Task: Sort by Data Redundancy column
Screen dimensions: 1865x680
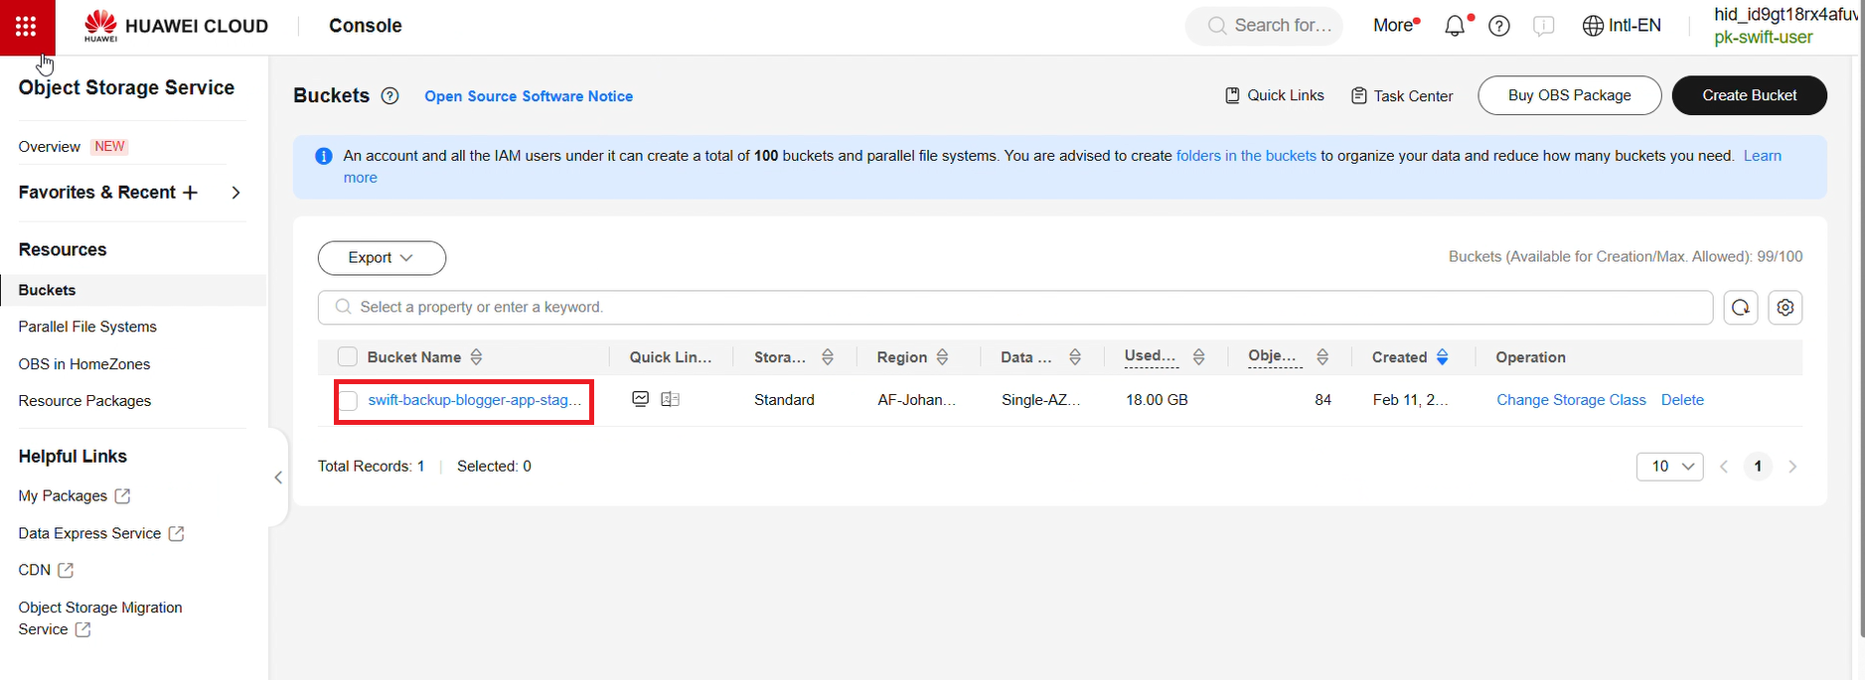Action: pyautogui.click(x=1075, y=357)
